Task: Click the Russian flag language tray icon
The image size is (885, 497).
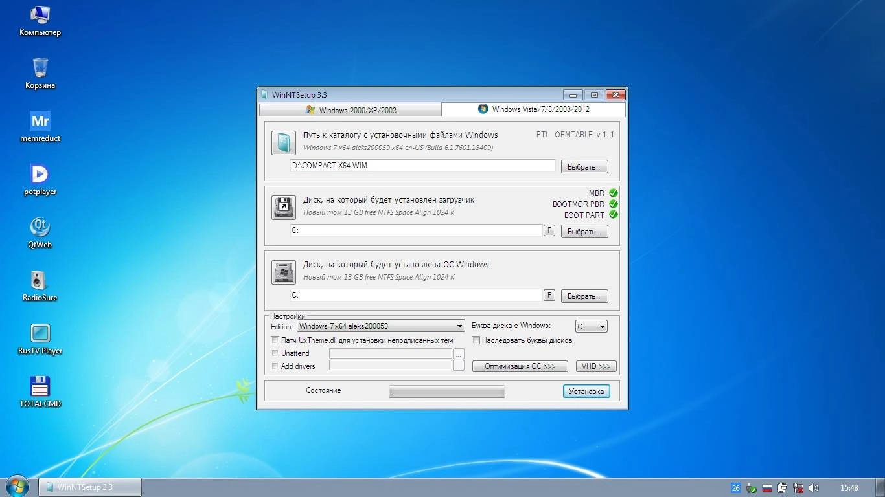Action: 767,488
